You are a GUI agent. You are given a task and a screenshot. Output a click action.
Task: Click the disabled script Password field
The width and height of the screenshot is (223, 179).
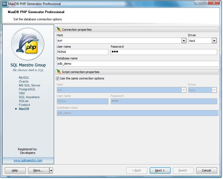click(x=164, y=101)
